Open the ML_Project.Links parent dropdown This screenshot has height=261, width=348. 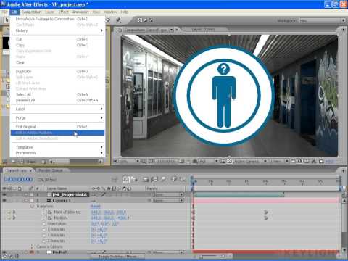pos(168,194)
